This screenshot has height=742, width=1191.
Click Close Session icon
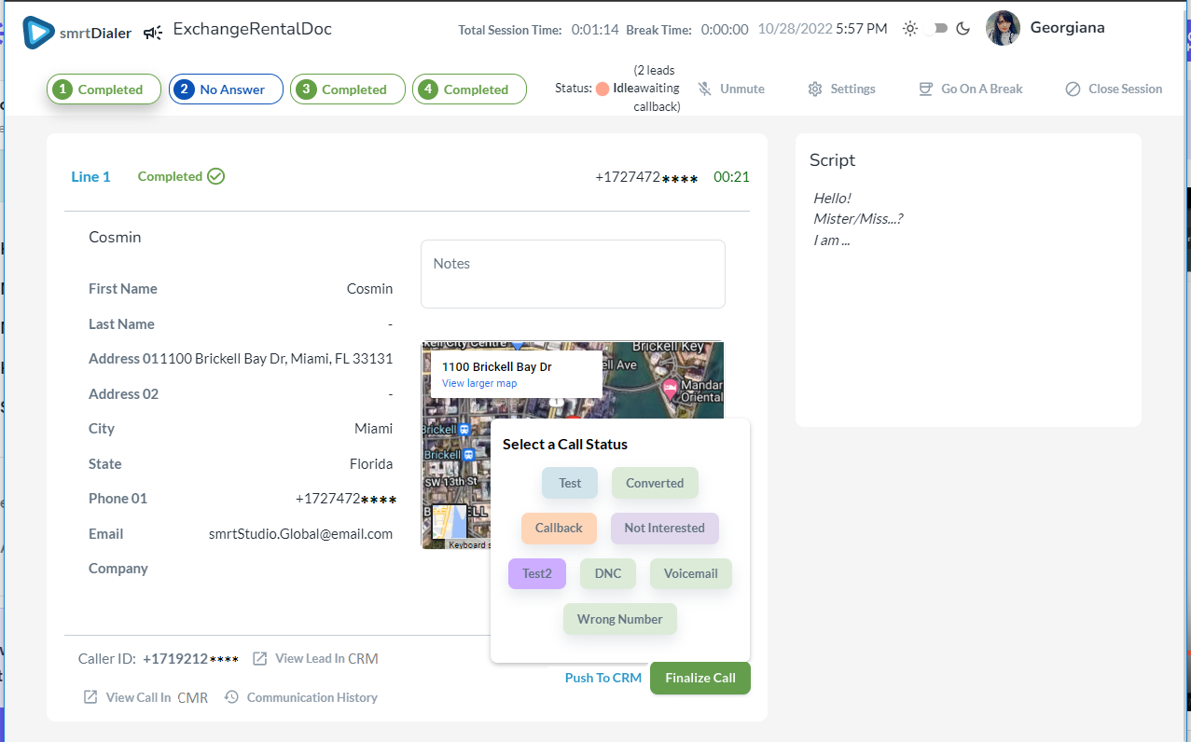coord(1073,89)
